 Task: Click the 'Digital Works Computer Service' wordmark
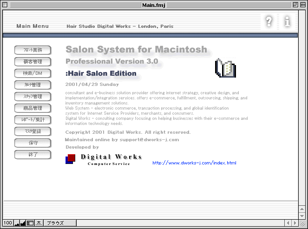point(111,159)
